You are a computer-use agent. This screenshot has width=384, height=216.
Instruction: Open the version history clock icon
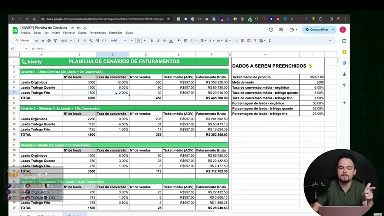[271, 30]
